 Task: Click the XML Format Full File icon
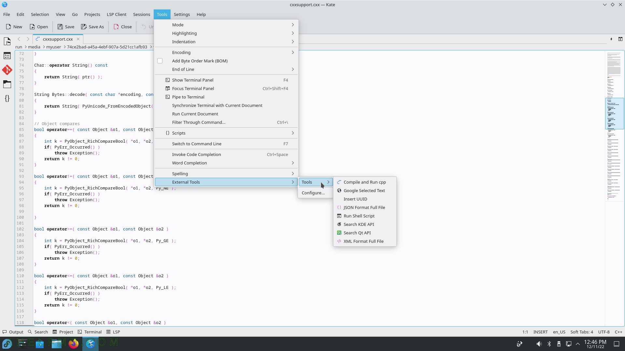339,241
